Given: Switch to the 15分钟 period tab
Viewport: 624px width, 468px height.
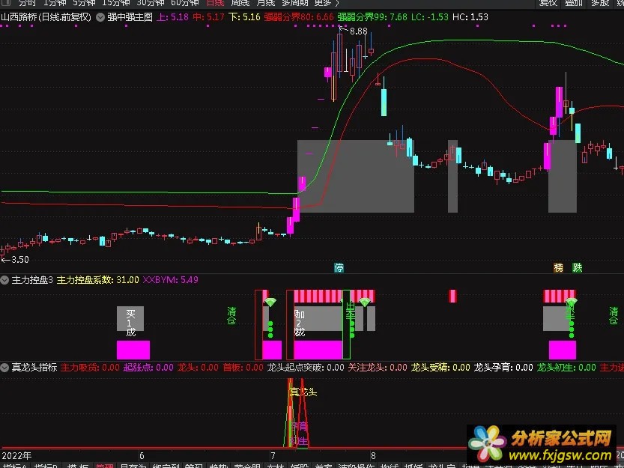Looking at the screenshot, I should pyautogui.click(x=116, y=3).
